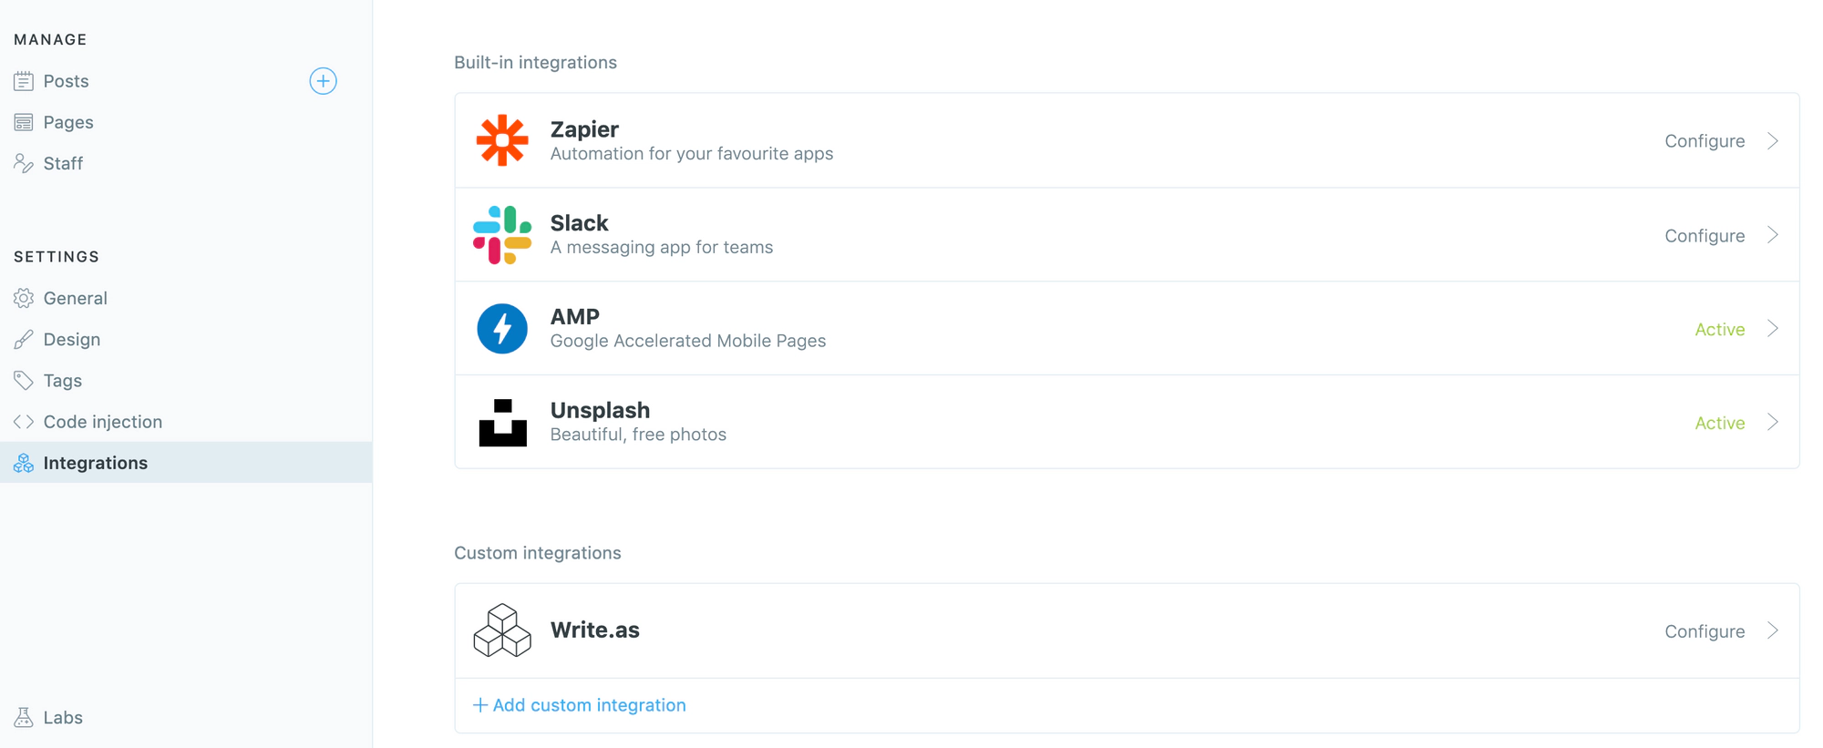Click the new post plus icon
Screen dimensions: 1823x748
(323, 81)
